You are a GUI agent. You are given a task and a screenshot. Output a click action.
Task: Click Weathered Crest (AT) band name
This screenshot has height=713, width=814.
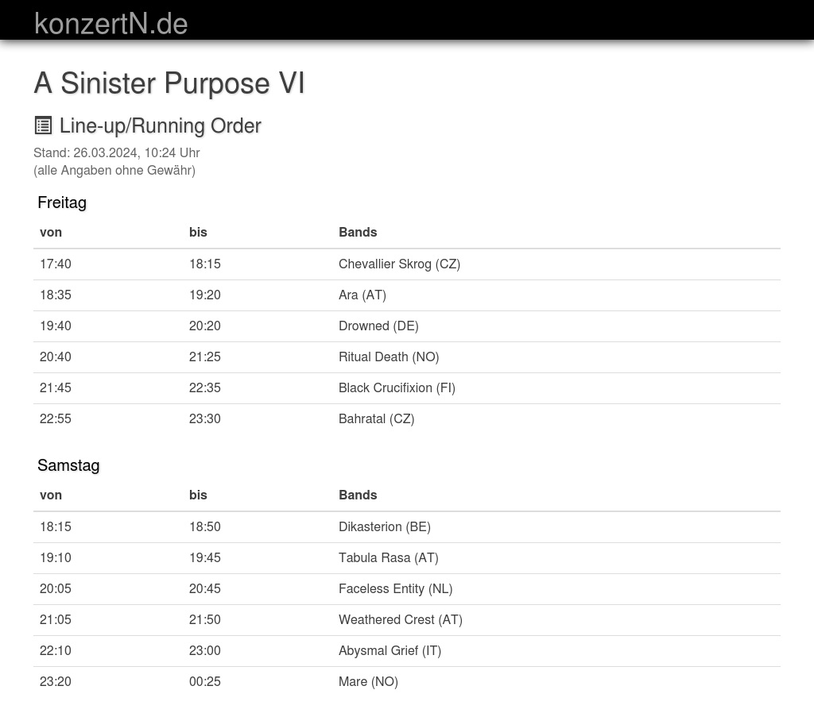coord(400,619)
